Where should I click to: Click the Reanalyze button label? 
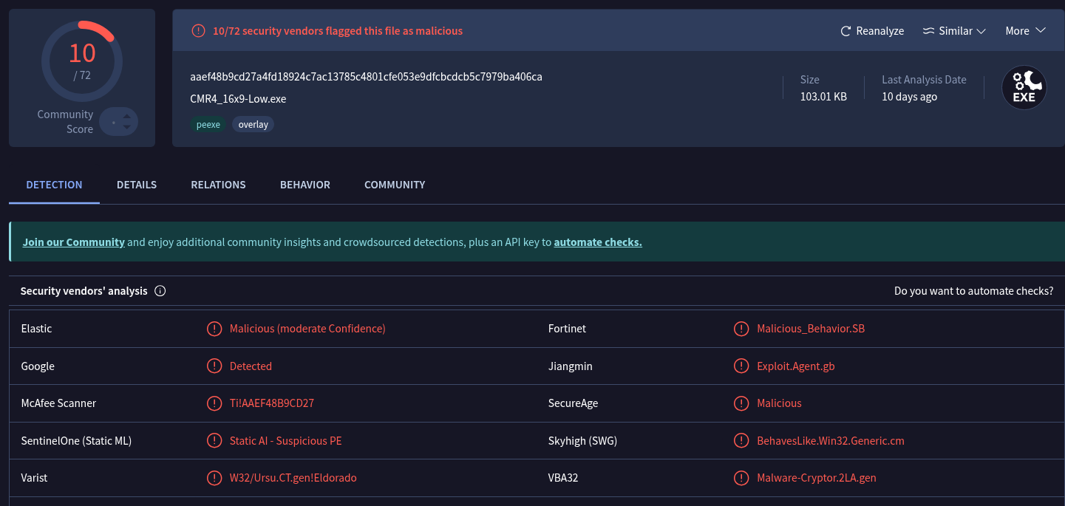(880, 31)
